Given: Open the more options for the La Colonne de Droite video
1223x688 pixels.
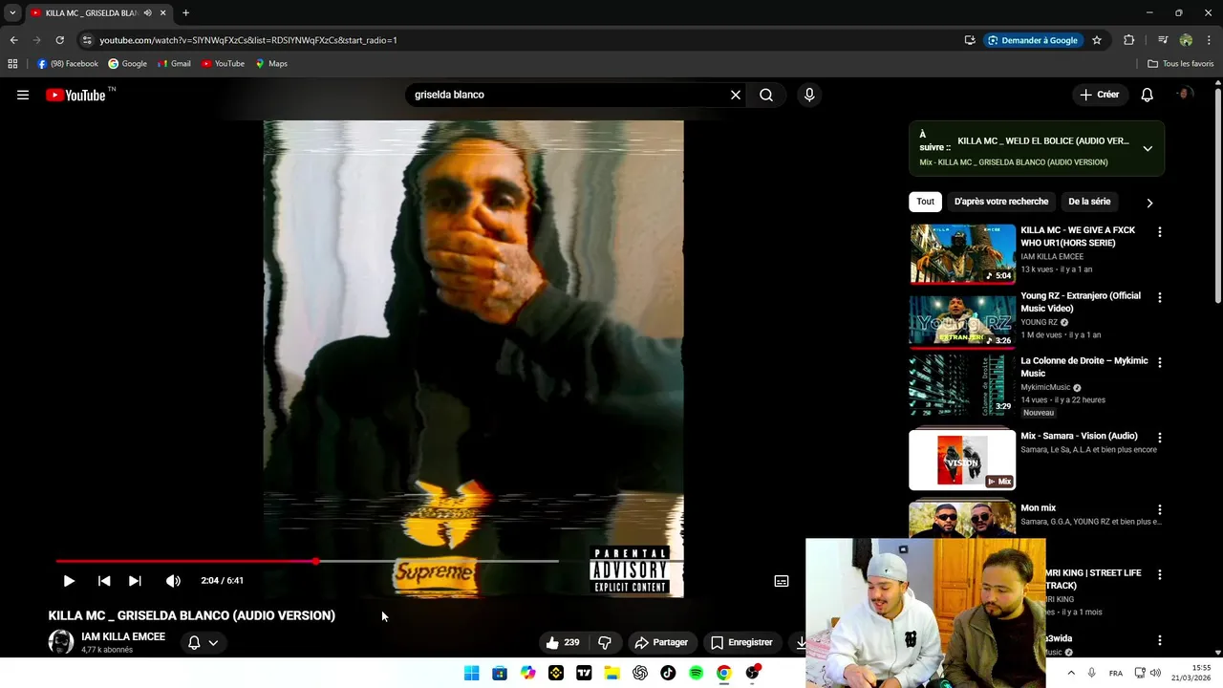Looking at the screenshot, I should 1160,363.
